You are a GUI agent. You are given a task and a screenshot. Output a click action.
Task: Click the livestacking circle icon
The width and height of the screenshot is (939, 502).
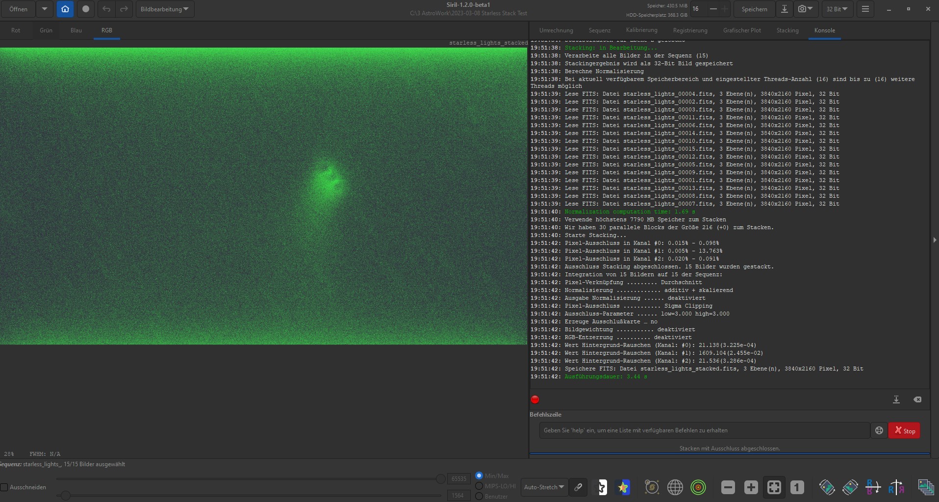point(86,9)
